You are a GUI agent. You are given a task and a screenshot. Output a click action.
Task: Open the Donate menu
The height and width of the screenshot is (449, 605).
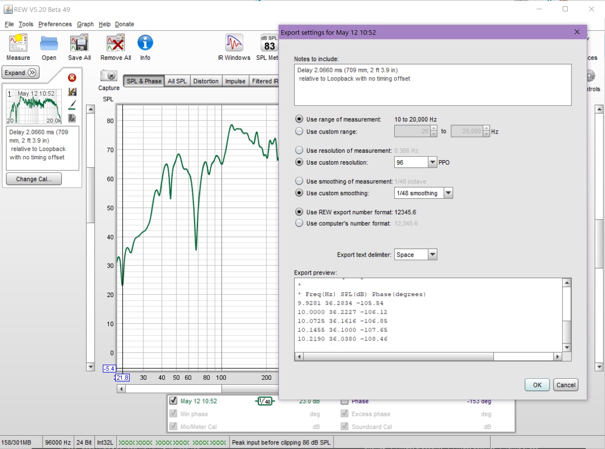click(x=125, y=24)
